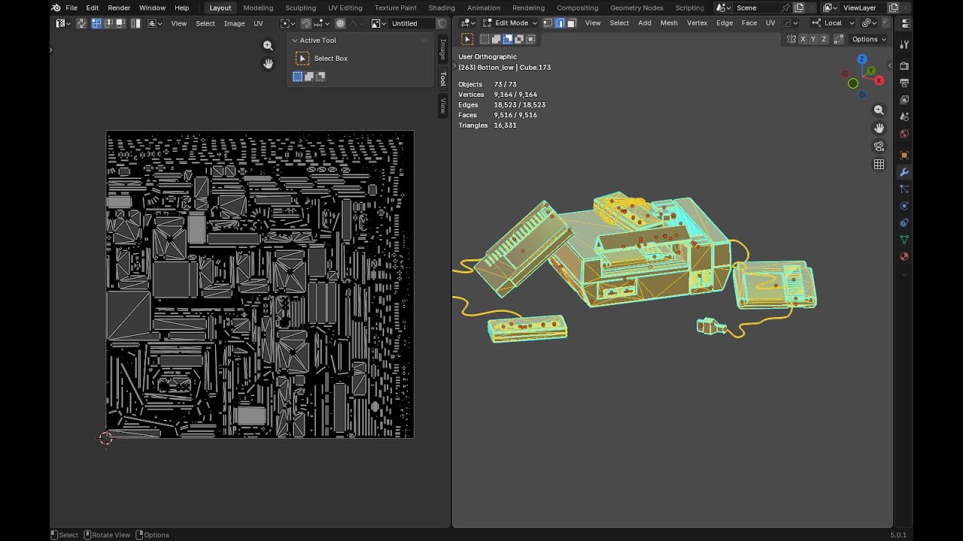Viewport: 963px width, 541px height.
Task: Open the Particles properties tab
Action: point(904,189)
